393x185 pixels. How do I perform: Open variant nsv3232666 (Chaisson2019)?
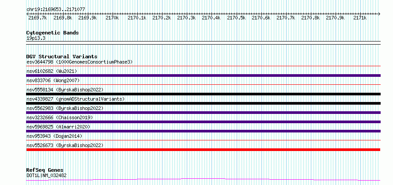(60, 117)
